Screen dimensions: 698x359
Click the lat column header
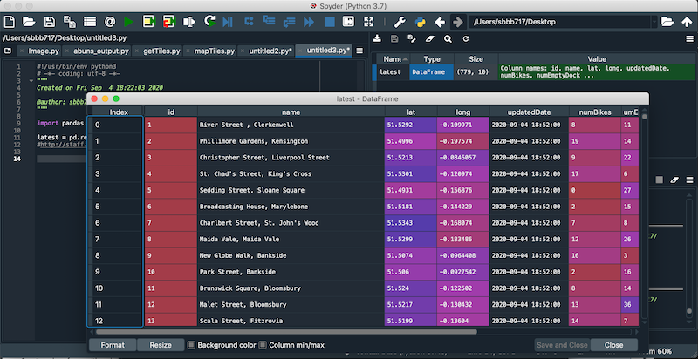coord(410,112)
